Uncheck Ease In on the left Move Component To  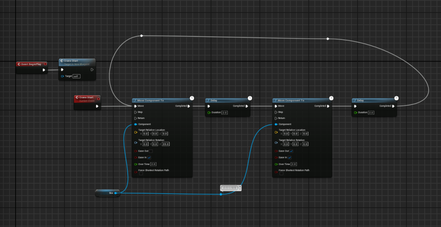[149, 158]
